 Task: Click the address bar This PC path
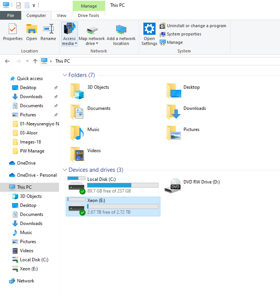(63, 61)
